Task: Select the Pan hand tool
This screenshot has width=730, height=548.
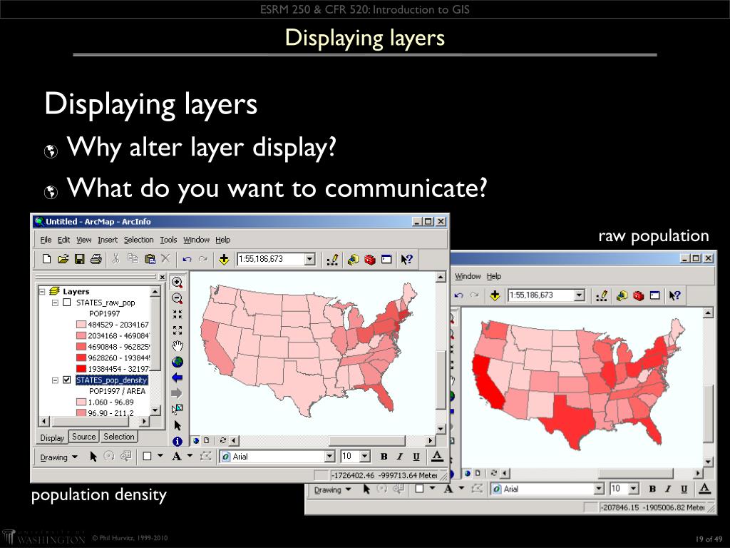Action: [x=178, y=346]
